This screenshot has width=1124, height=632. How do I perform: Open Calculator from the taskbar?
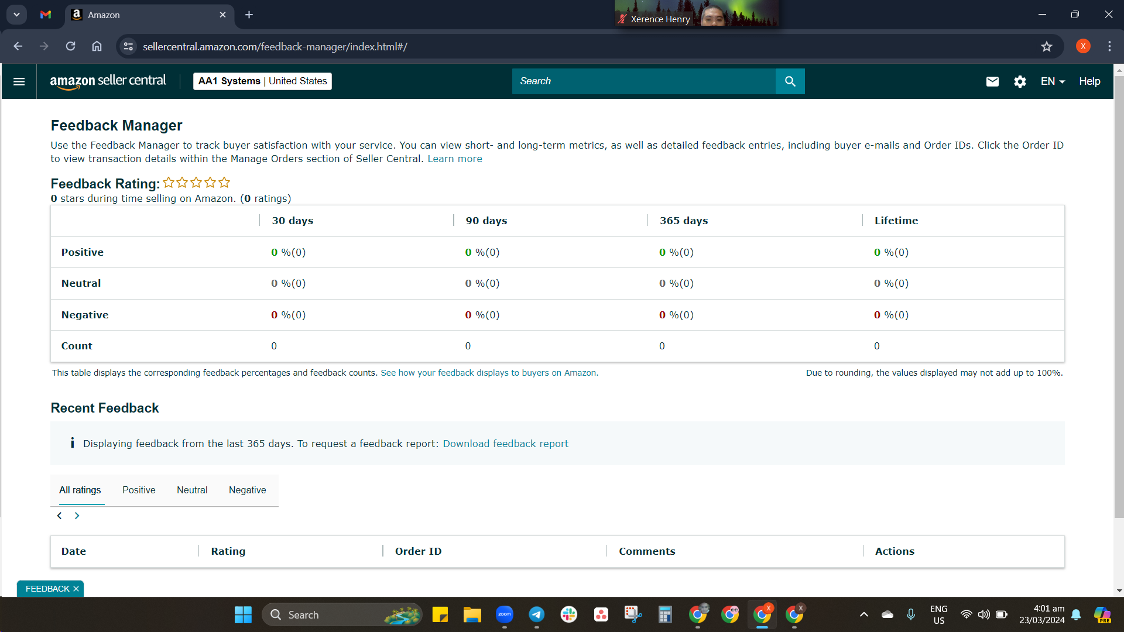(x=665, y=614)
